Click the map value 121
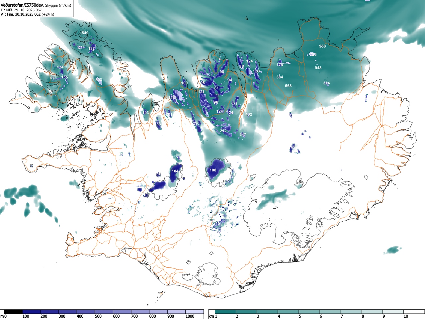The height and width of the screenshot is (319, 425). point(202,92)
